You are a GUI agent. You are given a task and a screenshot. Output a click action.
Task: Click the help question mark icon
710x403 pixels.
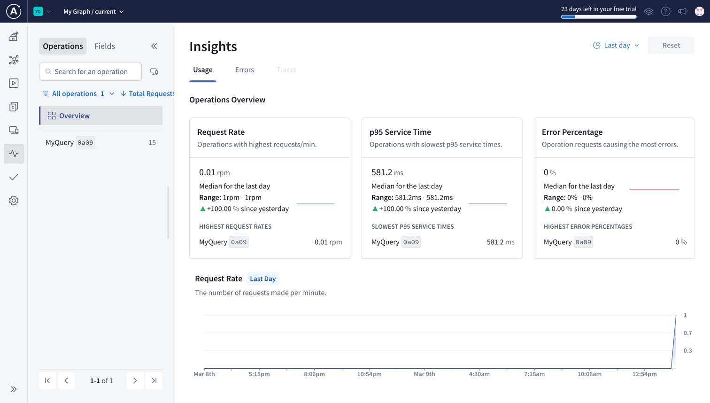coord(665,11)
